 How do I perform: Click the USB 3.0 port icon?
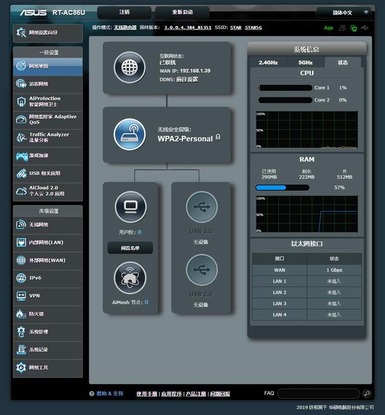point(202,207)
